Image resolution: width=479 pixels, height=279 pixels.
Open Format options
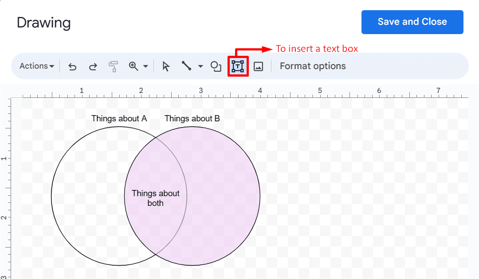(x=312, y=66)
